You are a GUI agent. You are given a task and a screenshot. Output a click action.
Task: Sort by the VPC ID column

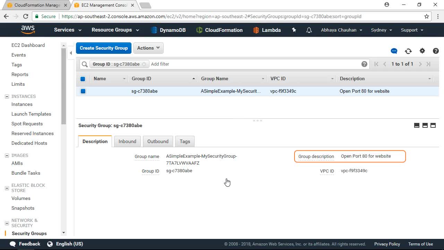click(301, 79)
